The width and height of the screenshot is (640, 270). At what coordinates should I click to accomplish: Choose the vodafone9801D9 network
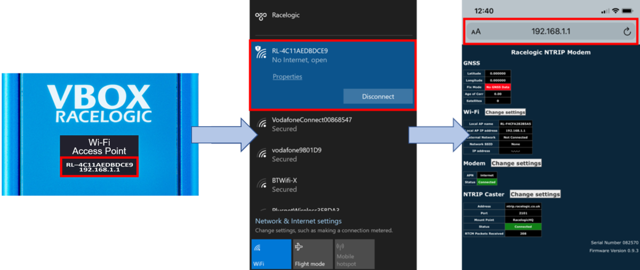[x=333, y=154]
